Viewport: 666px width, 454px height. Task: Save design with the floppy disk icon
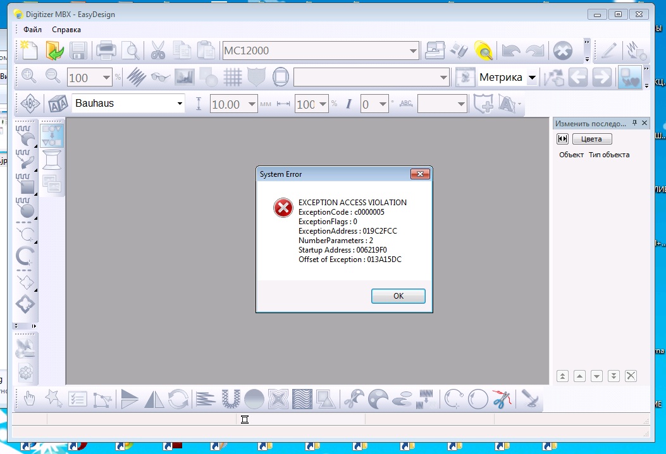pos(78,51)
